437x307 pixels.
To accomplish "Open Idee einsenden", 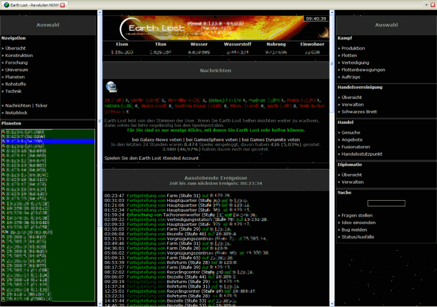I will pyautogui.click(x=358, y=223).
